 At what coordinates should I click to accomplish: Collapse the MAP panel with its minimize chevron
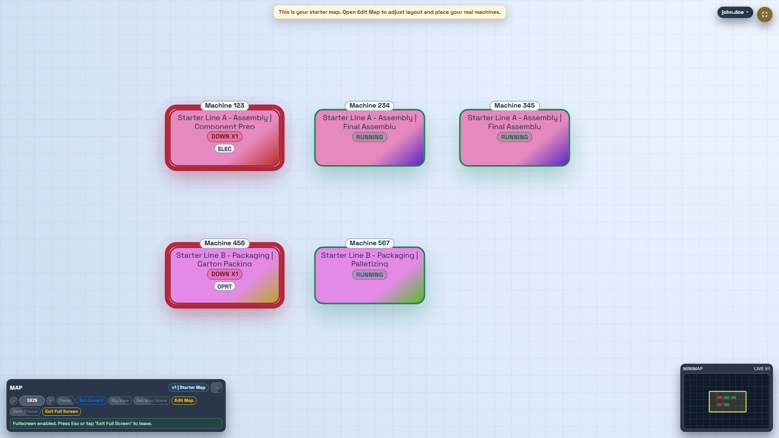[216, 387]
